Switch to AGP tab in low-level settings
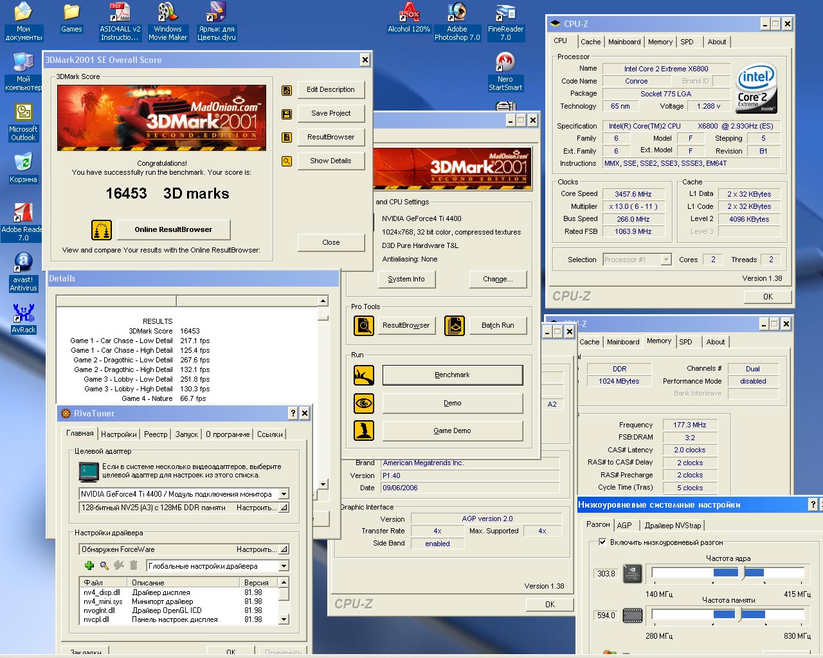 [624, 526]
